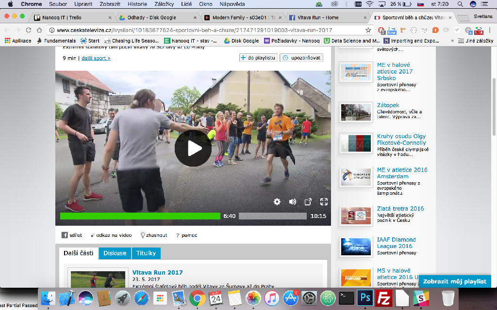Viewport: 497px width, 310px height.
Task: Open Spotlight search in menu bar
Action: click(x=460, y=4)
